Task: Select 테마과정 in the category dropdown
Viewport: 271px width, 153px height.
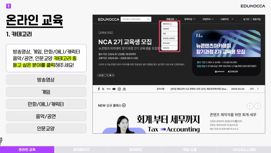Action: (169, 24)
